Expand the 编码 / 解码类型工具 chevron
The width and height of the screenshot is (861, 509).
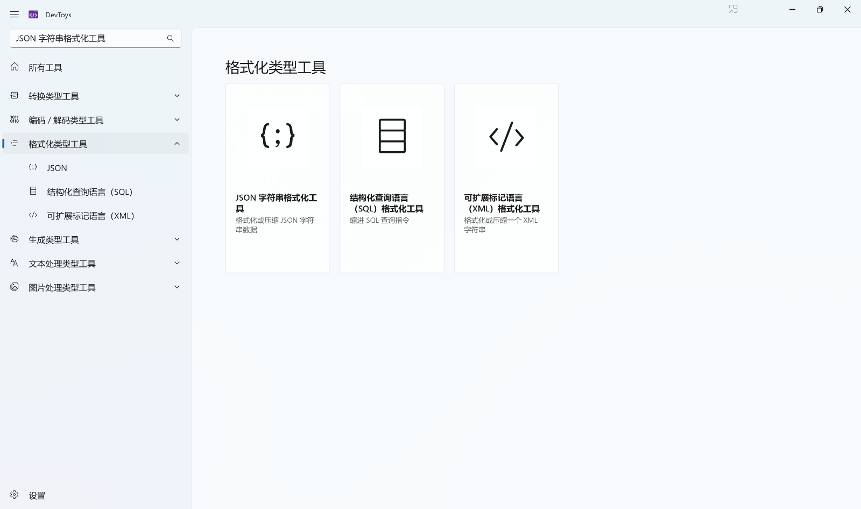coord(177,119)
